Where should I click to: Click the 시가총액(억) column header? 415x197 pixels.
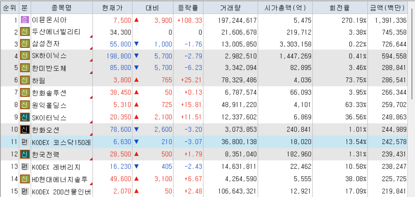[285, 8]
